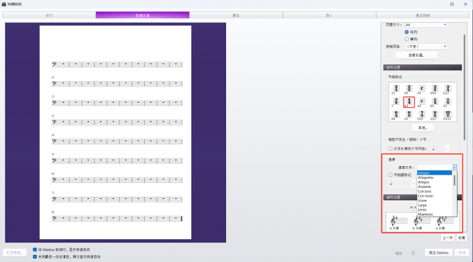Select the 9/8 time signature icon

[435, 114]
